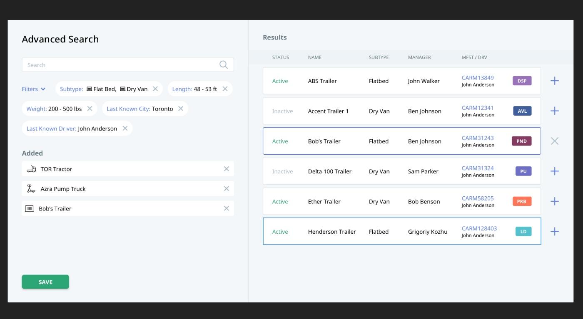583x319 pixels.
Task: Expand the Filters dropdown
Action: click(x=34, y=89)
